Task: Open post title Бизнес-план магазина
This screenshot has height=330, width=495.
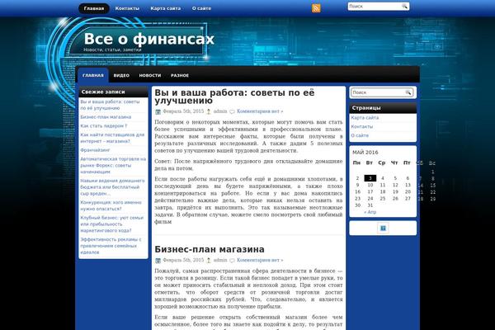Action: tap(210, 249)
